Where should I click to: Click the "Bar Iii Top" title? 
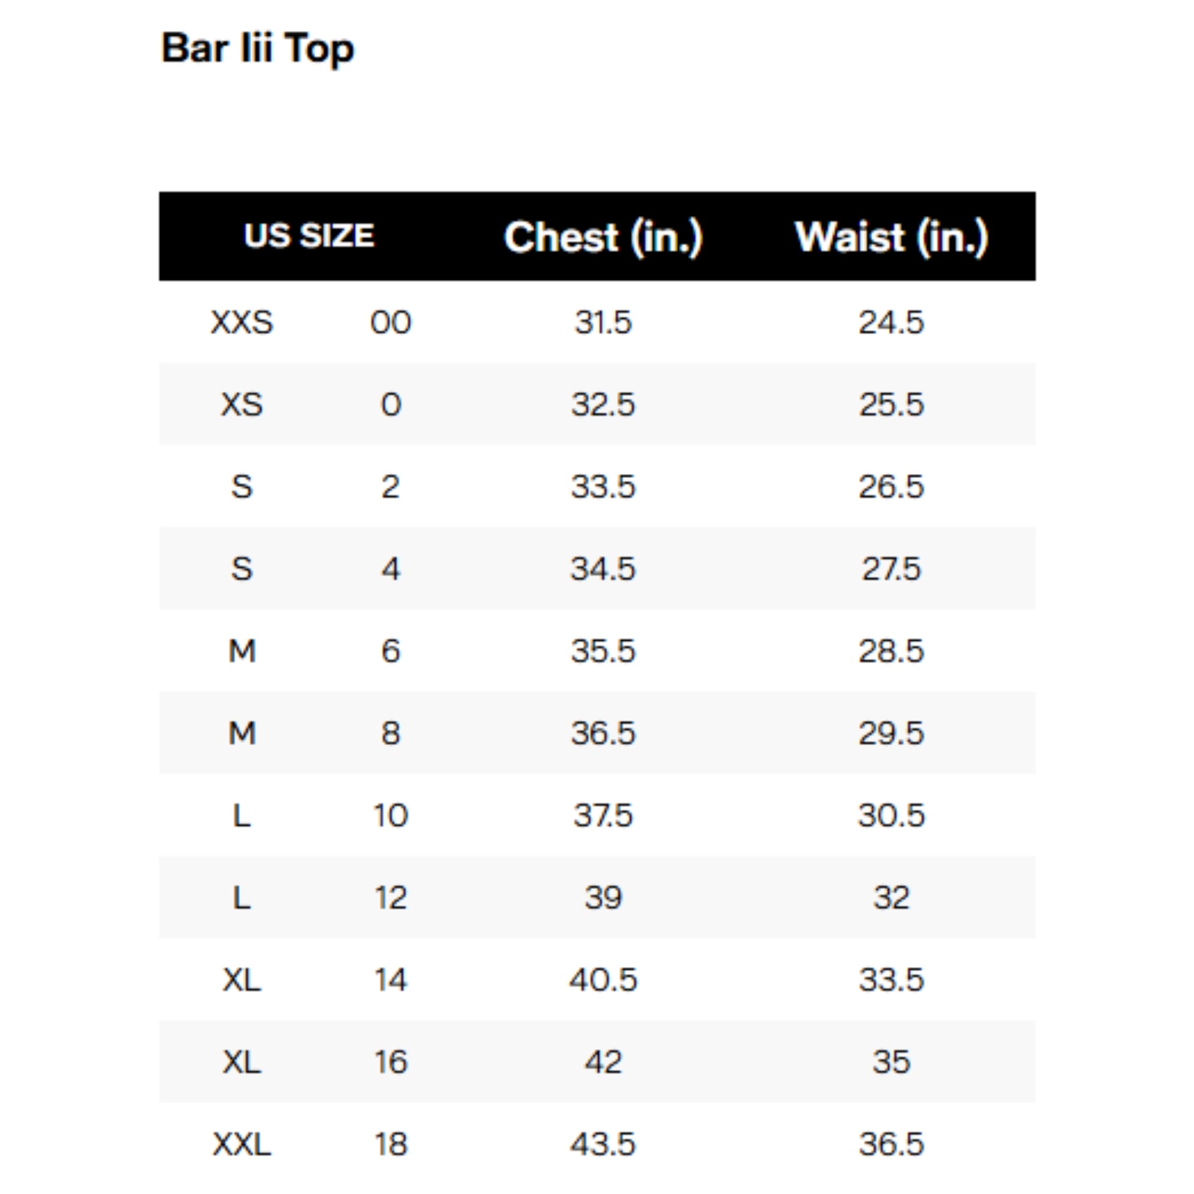(257, 48)
